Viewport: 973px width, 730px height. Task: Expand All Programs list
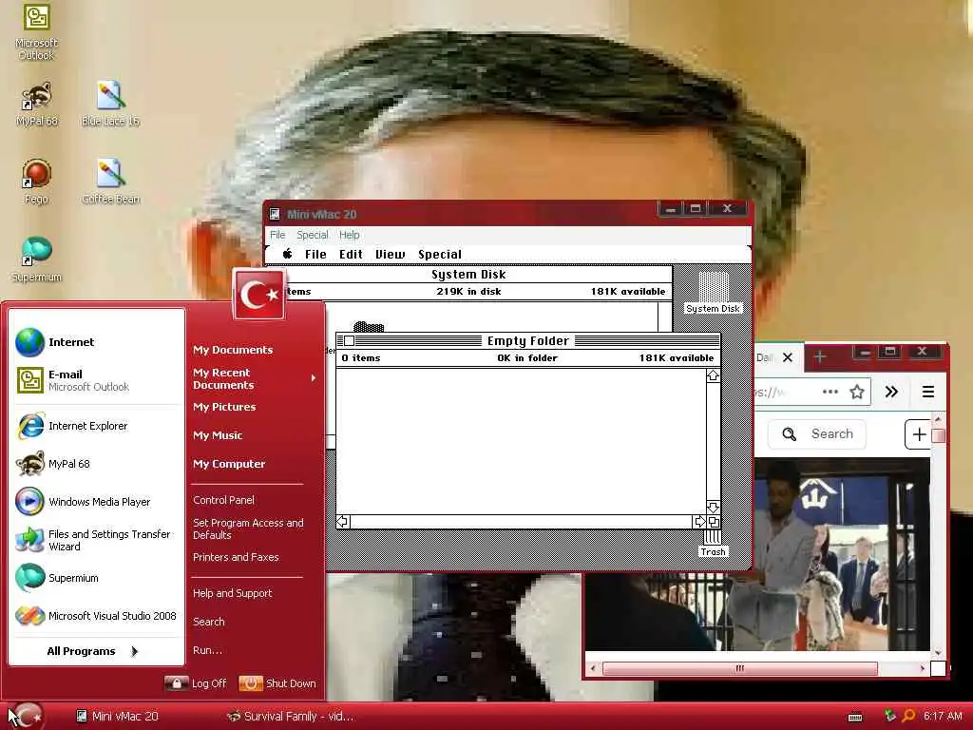(x=92, y=651)
